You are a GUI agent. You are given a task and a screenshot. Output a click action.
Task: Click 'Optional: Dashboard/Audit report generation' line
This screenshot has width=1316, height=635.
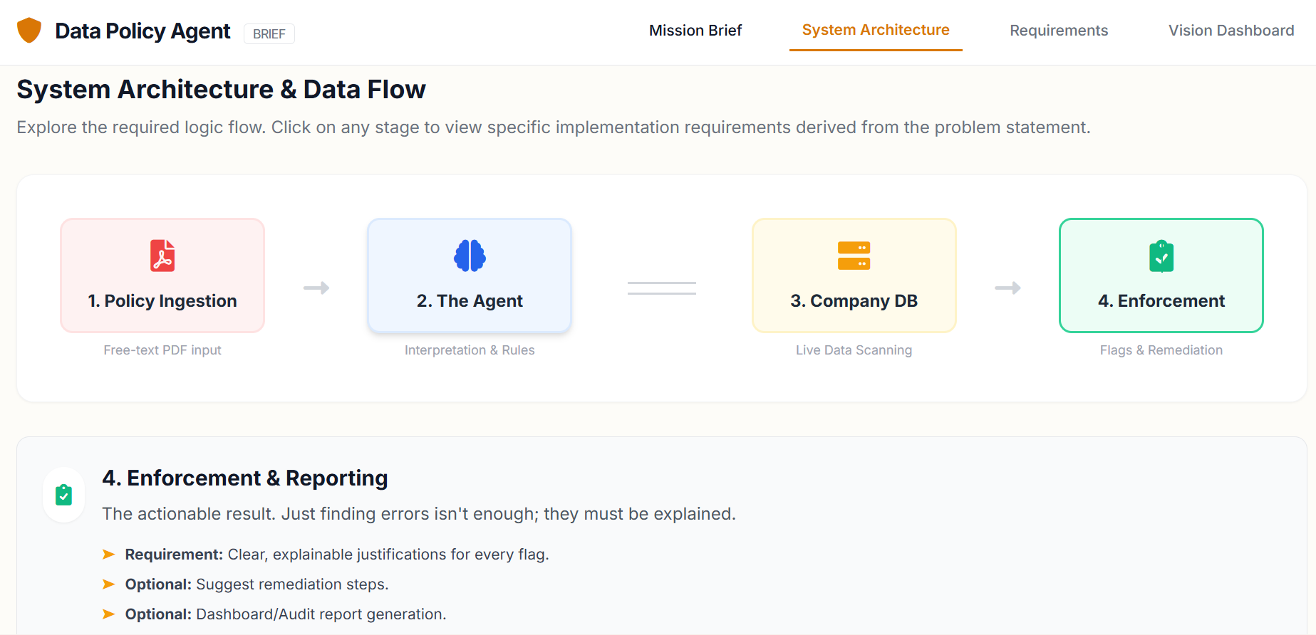(286, 614)
